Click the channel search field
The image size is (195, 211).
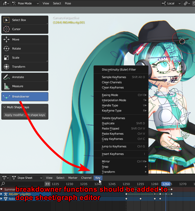[22, 184]
